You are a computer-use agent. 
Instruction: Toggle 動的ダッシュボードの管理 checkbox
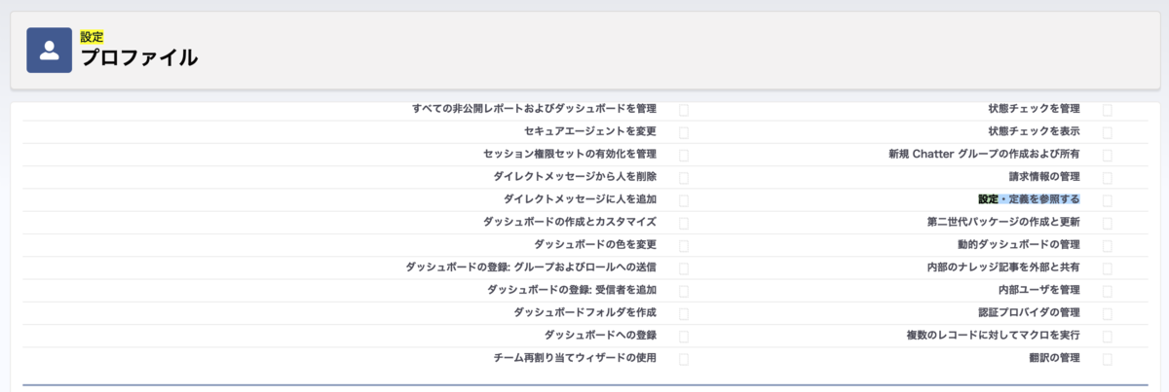pos(1108,245)
